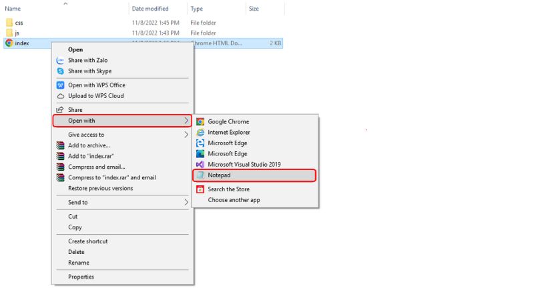Expand the Send to submenu arrow
The width and height of the screenshot is (534, 300).
click(186, 203)
